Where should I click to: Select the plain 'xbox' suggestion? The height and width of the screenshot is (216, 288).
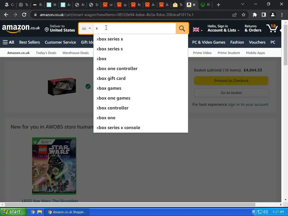141,59
